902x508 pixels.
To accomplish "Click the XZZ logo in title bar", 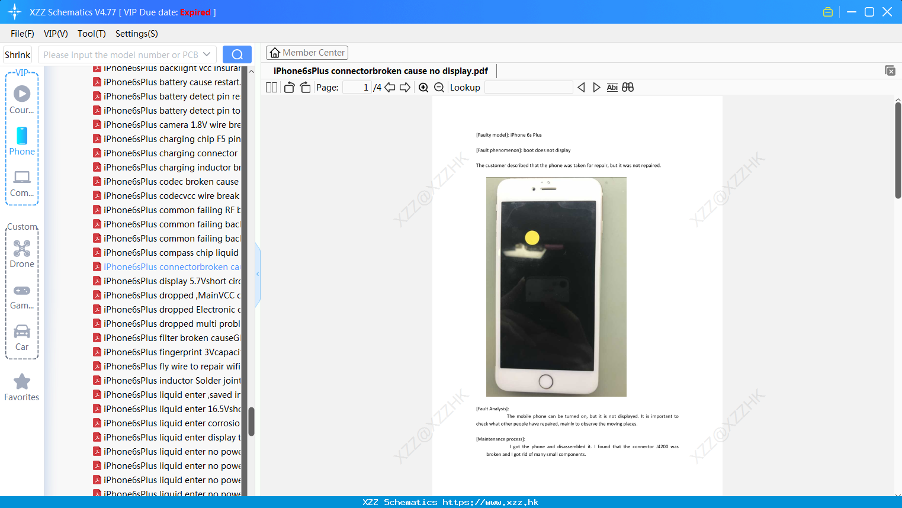I will [15, 12].
